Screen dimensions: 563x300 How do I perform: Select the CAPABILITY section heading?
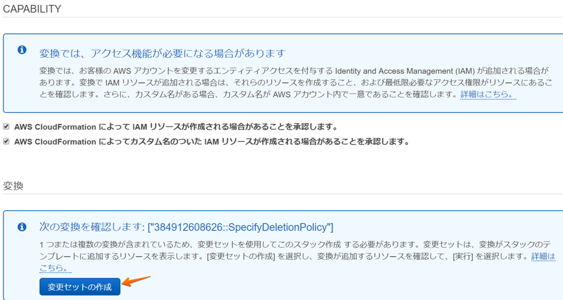pos(32,9)
